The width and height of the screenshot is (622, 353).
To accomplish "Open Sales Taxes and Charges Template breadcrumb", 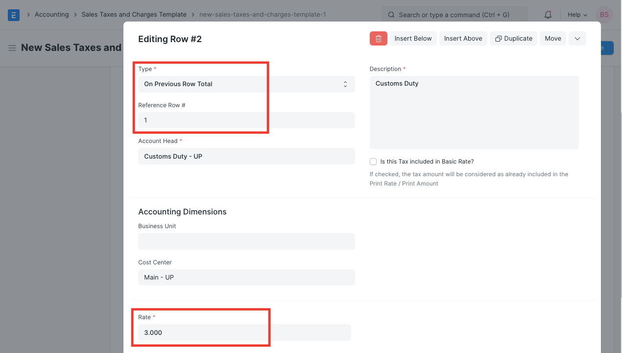I will [134, 15].
